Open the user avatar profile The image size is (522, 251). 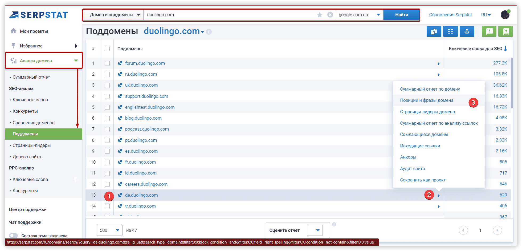click(505, 15)
